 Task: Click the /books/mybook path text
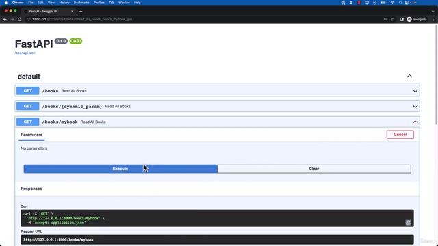point(60,122)
